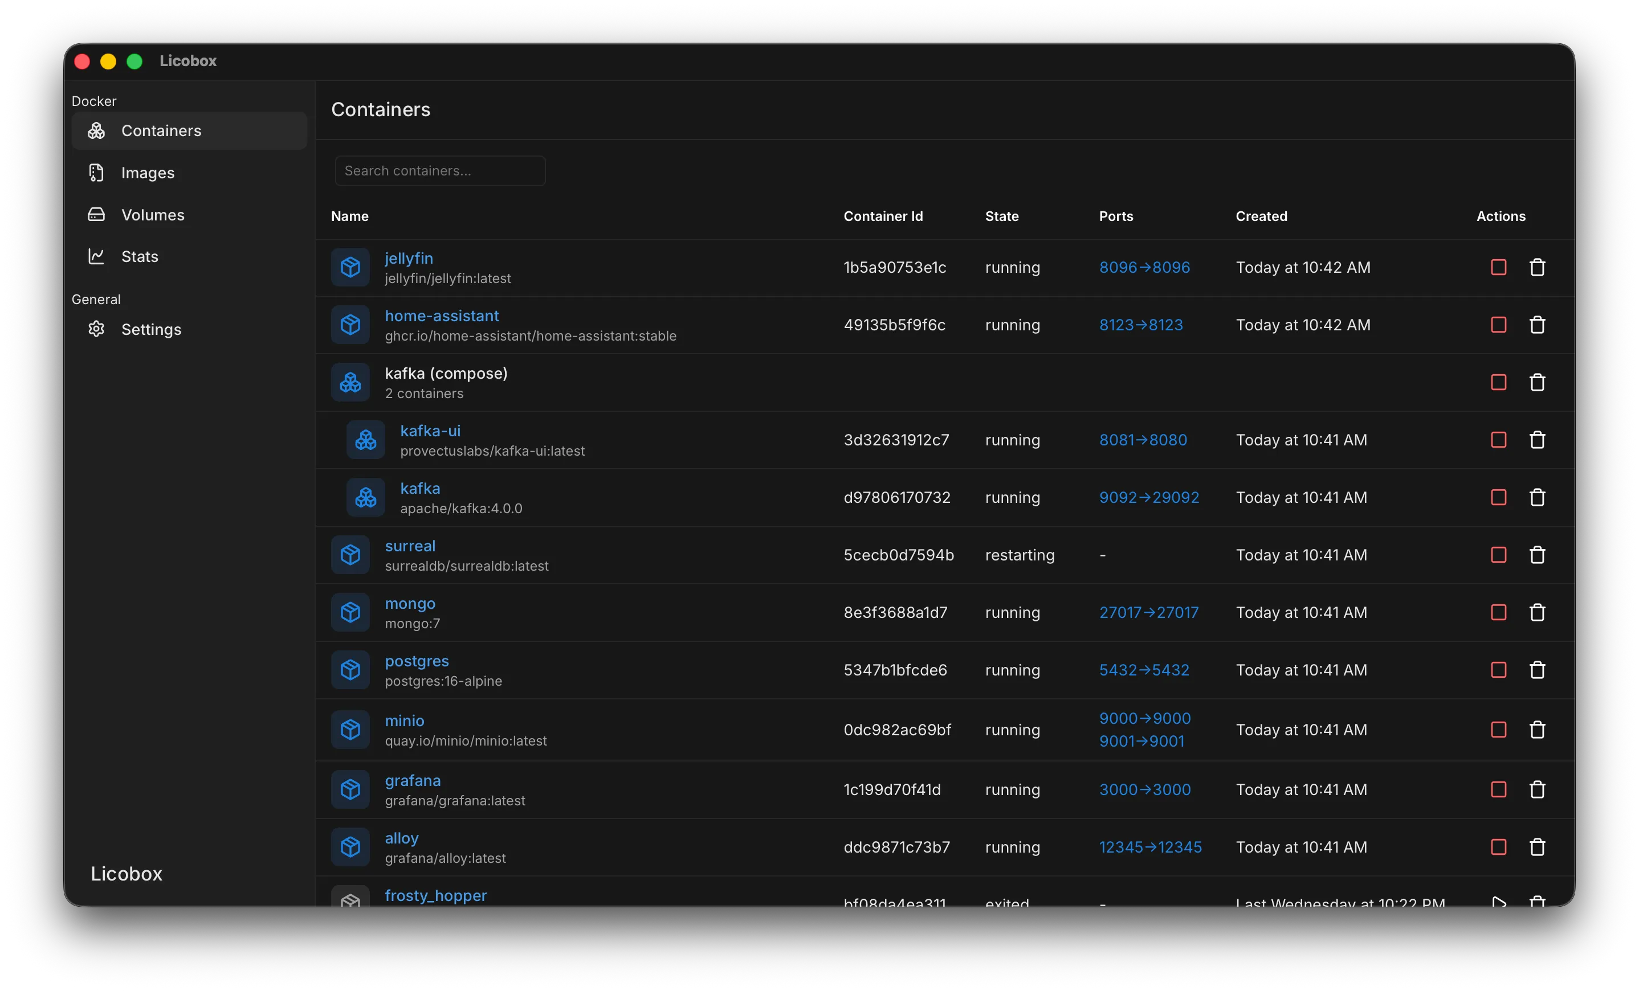
Task: Delete the postgres container
Action: (1536, 670)
